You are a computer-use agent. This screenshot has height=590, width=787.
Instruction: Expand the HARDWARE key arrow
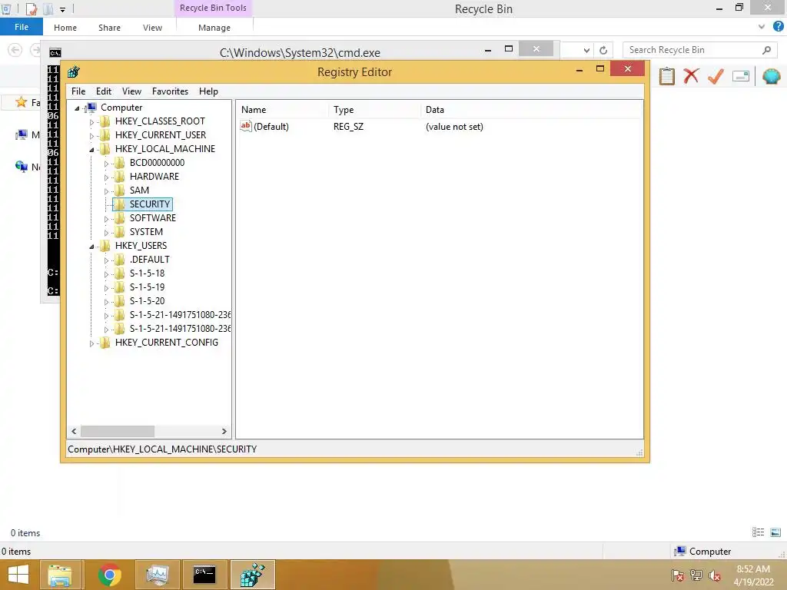[x=106, y=177]
